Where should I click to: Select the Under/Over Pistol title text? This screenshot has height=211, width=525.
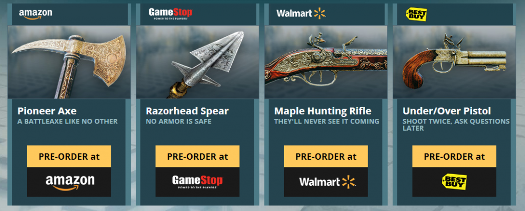click(x=447, y=111)
